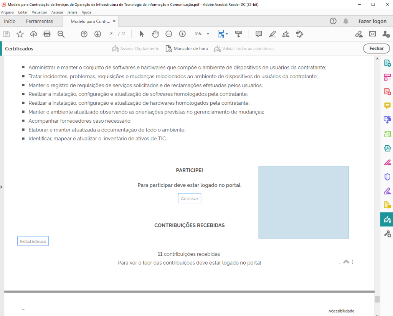393x316 pixels.
Task: Click the page number input field
Action: click(x=112, y=34)
